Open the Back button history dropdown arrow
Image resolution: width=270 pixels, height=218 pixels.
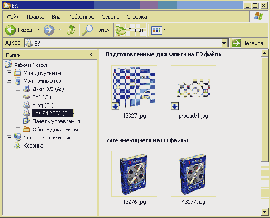pos(38,30)
